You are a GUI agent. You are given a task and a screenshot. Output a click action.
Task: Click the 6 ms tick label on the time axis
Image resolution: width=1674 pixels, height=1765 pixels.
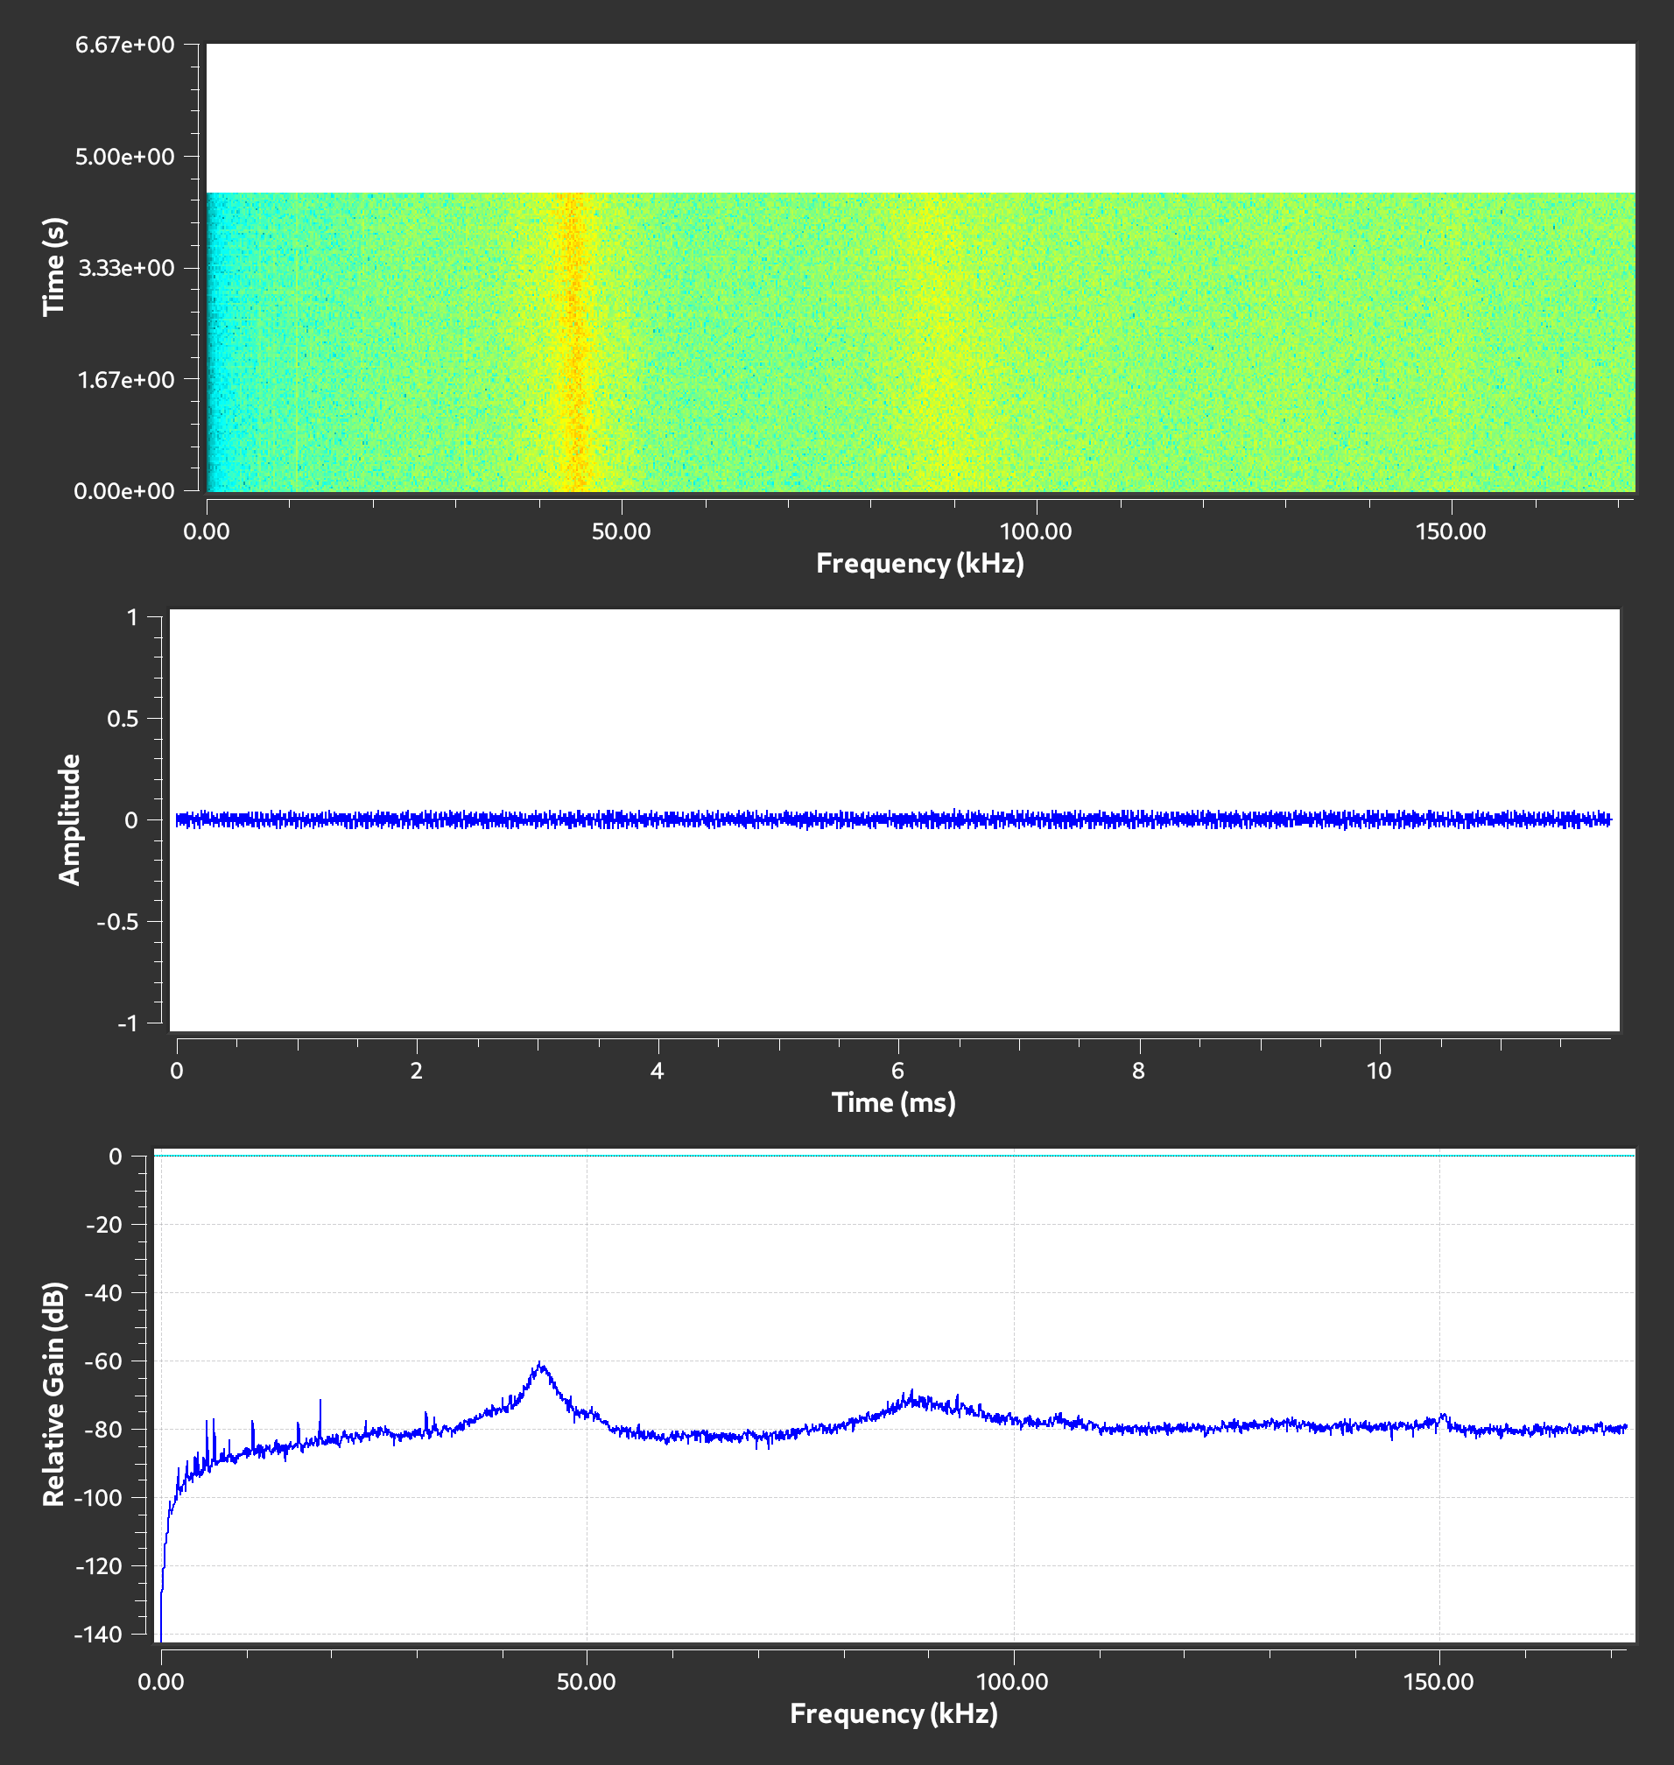click(897, 1071)
